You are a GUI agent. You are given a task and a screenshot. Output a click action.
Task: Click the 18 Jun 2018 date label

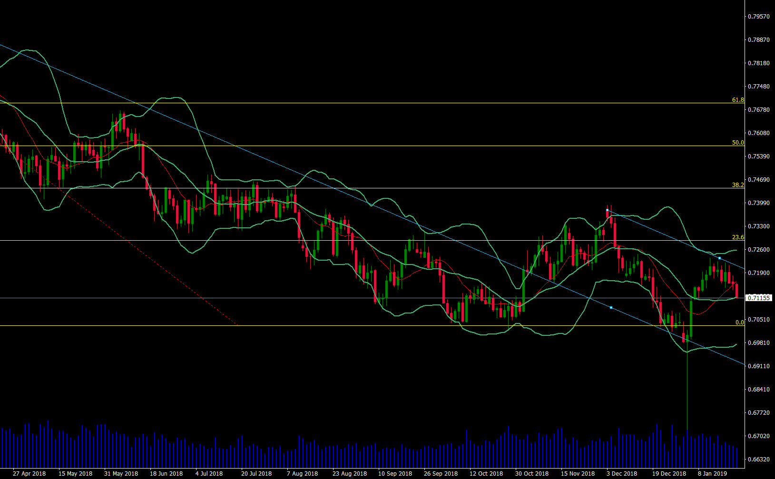[x=167, y=474]
